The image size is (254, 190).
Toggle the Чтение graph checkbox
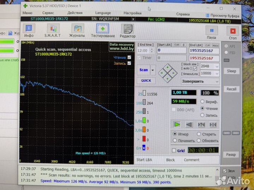point(129,57)
